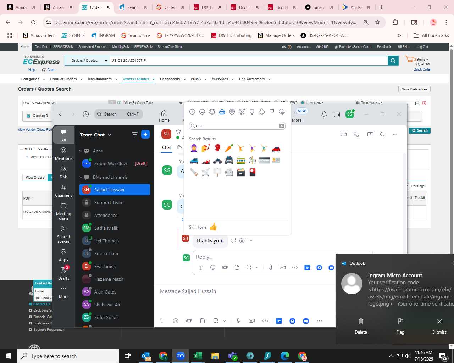Open Zoom notifications bell
This screenshot has height=363, width=454.
coord(324,114)
